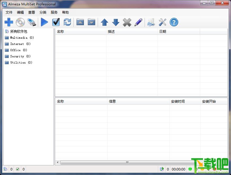This screenshot has height=175, width=231.
Task: Sort by 安装开始 column header
Action: tap(214, 101)
